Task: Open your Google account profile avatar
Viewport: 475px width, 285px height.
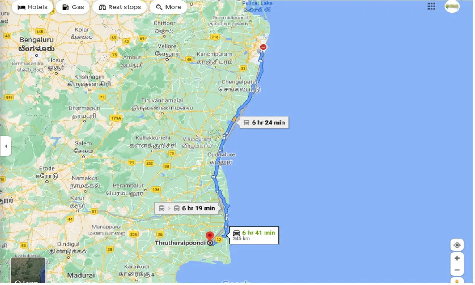Action: [452, 6]
